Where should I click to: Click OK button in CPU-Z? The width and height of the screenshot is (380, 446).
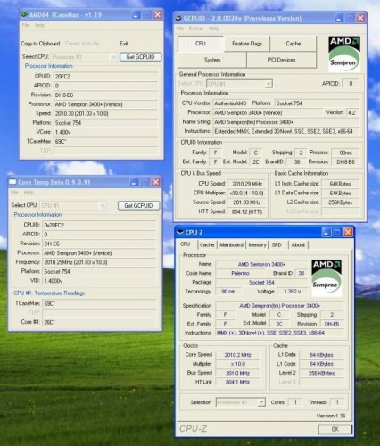point(335,429)
